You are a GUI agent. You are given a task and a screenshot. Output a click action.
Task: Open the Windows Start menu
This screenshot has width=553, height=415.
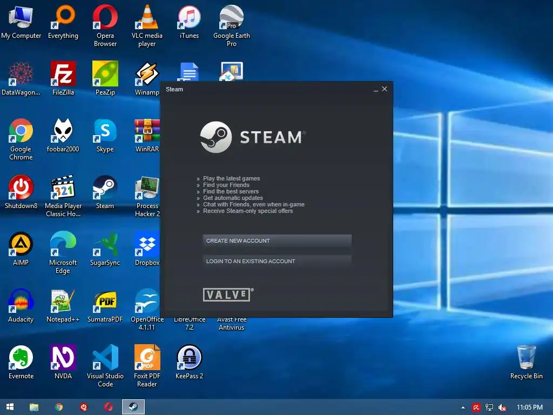pyautogui.click(x=10, y=407)
